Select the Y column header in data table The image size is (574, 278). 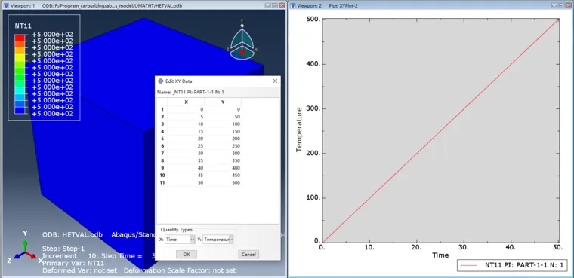223,102
